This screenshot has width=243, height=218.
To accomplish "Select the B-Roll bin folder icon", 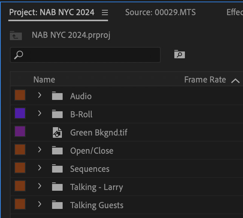I will pyautogui.click(x=57, y=114).
